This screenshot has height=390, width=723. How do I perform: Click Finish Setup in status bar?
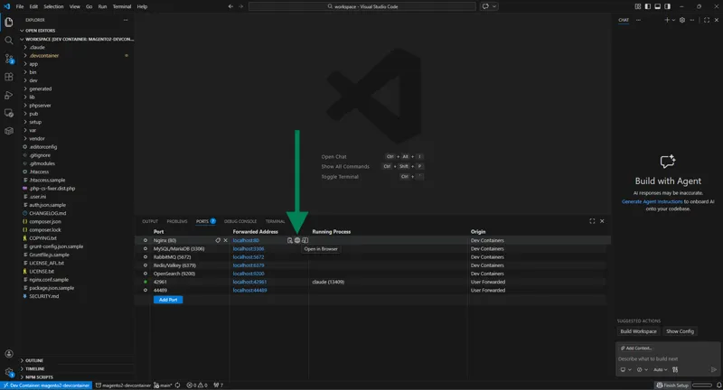[x=672, y=385]
